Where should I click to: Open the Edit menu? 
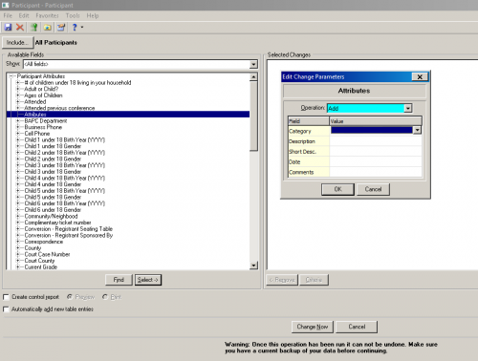pos(24,15)
